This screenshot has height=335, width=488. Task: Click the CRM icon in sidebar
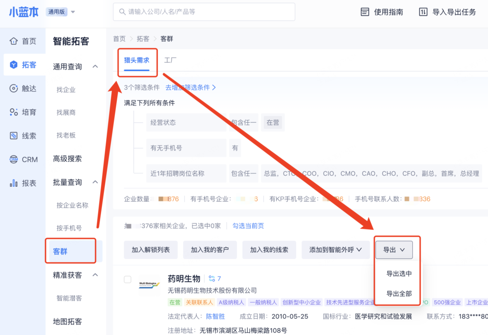[x=14, y=159]
